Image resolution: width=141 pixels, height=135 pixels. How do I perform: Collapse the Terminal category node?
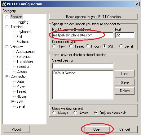point(7,27)
